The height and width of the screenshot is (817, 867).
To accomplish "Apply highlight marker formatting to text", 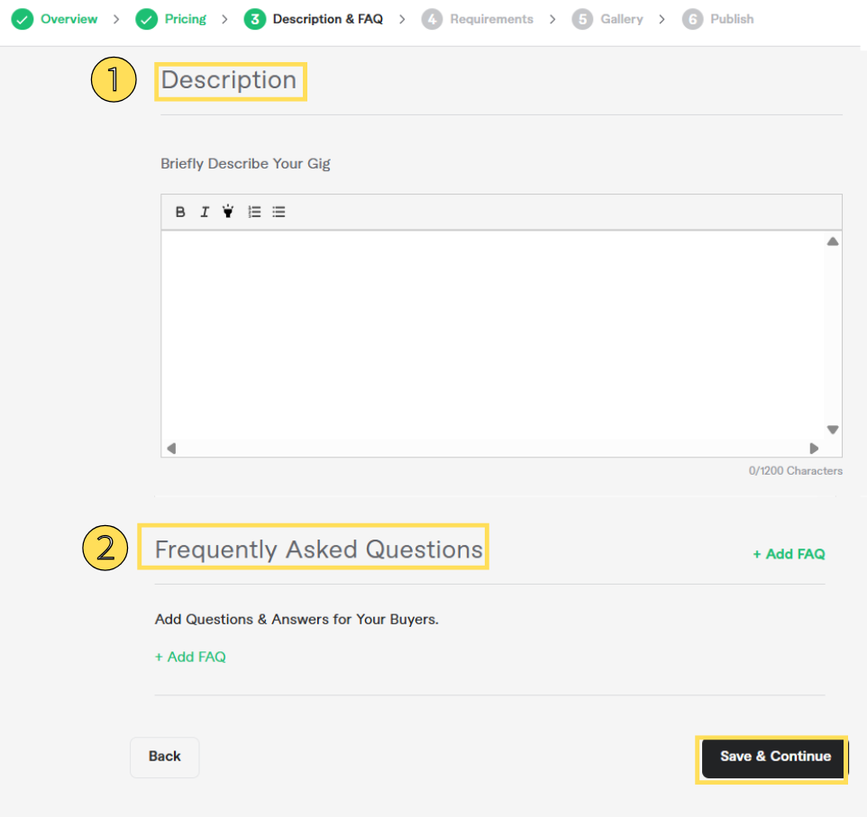I will [228, 211].
